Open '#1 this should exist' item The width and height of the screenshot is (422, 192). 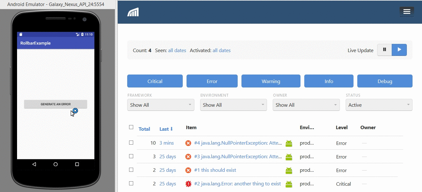click(215, 170)
